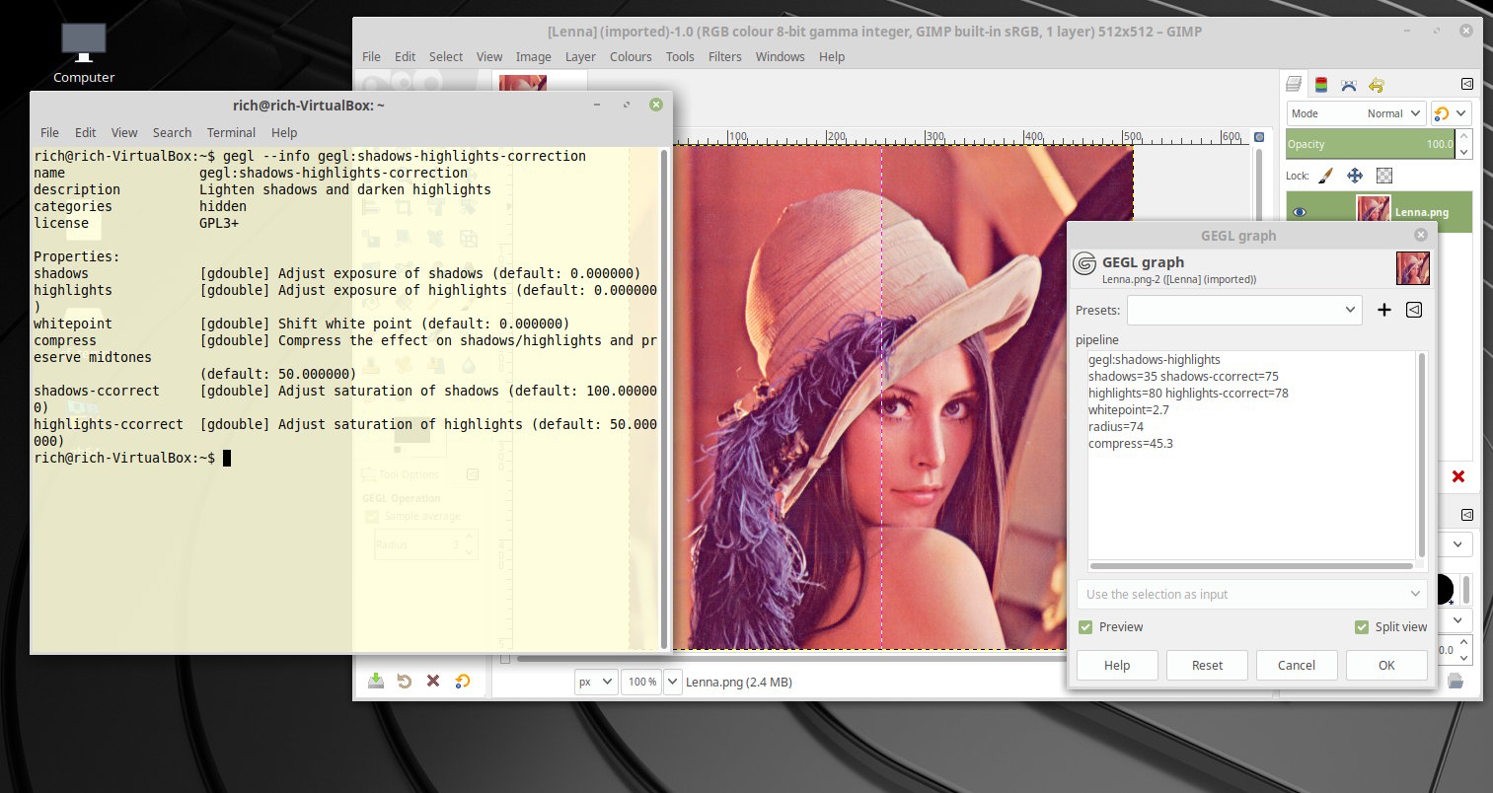Click the zoom 100 % input field
The height and width of the screenshot is (793, 1493).
click(x=641, y=682)
